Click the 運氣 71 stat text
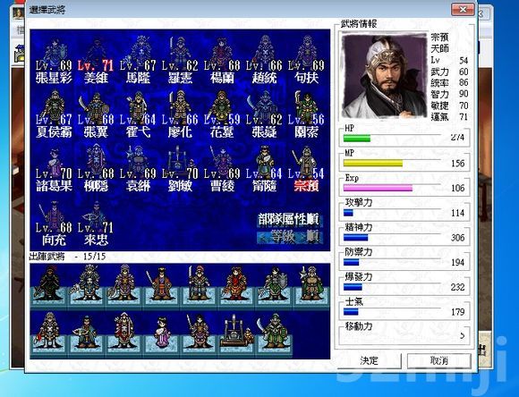The width and height of the screenshot is (519, 397). tap(449, 117)
